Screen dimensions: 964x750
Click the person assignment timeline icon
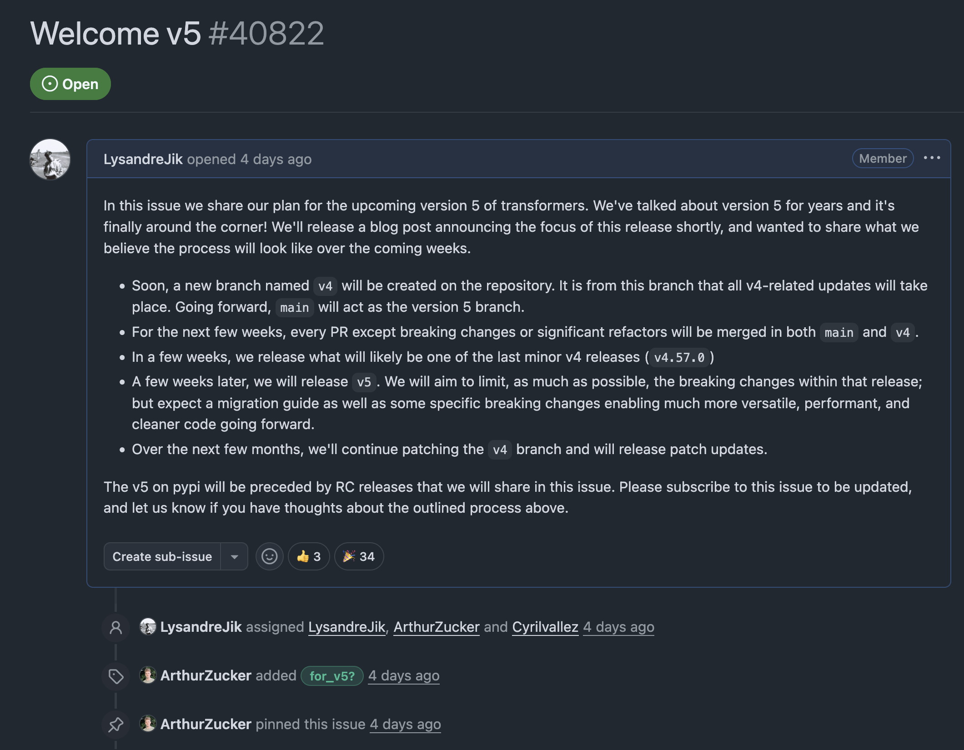pos(116,627)
